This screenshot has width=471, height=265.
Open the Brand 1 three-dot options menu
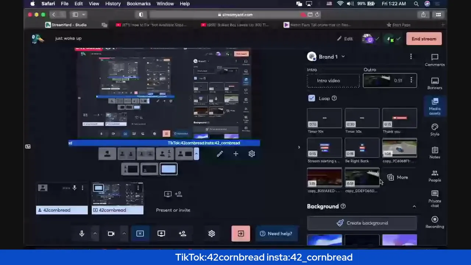(411, 57)
